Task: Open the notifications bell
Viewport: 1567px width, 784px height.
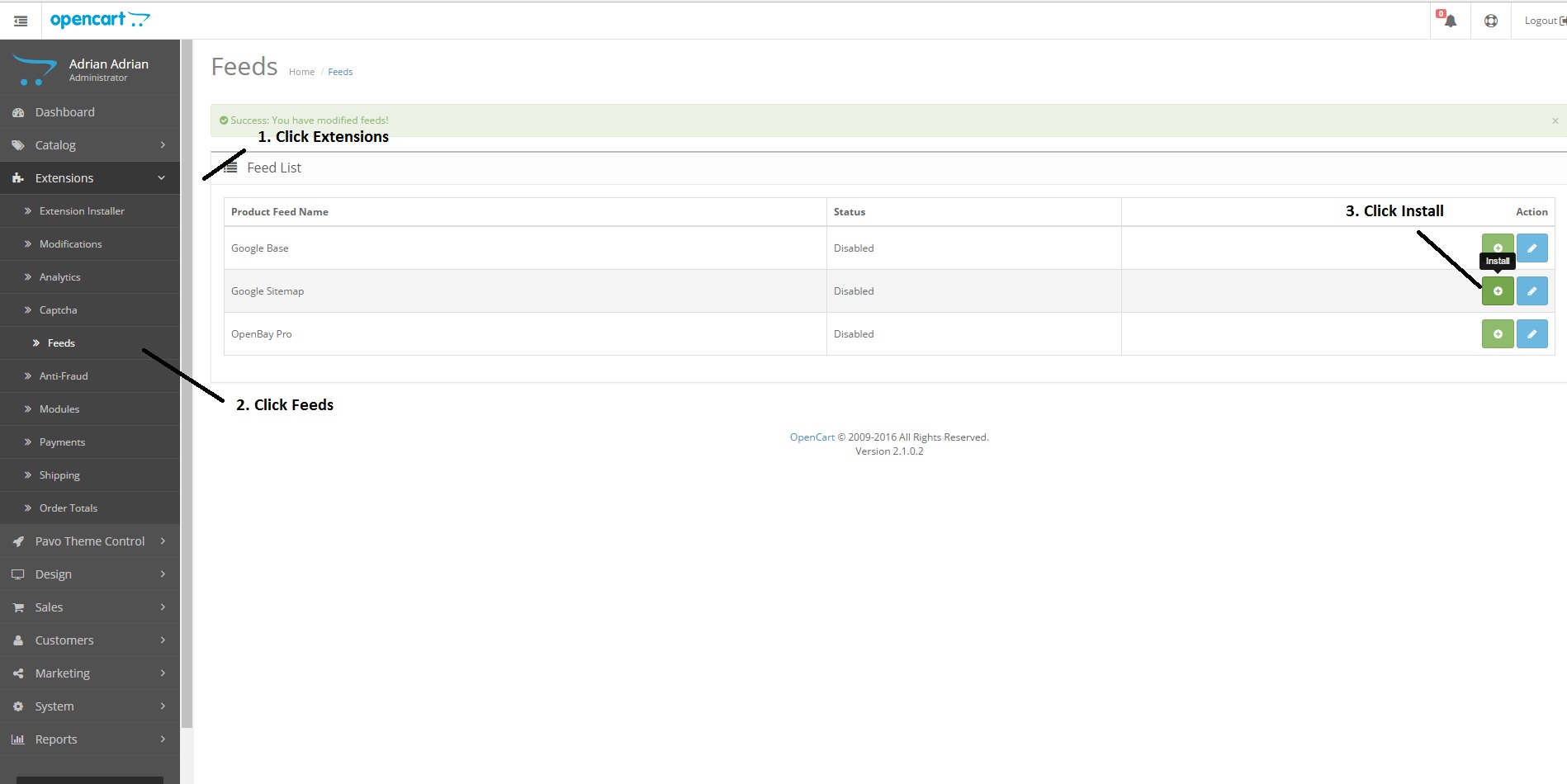Action: coord(1450,20)
